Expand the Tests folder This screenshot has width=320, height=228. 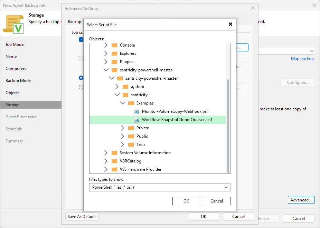[x=122, y=145]
